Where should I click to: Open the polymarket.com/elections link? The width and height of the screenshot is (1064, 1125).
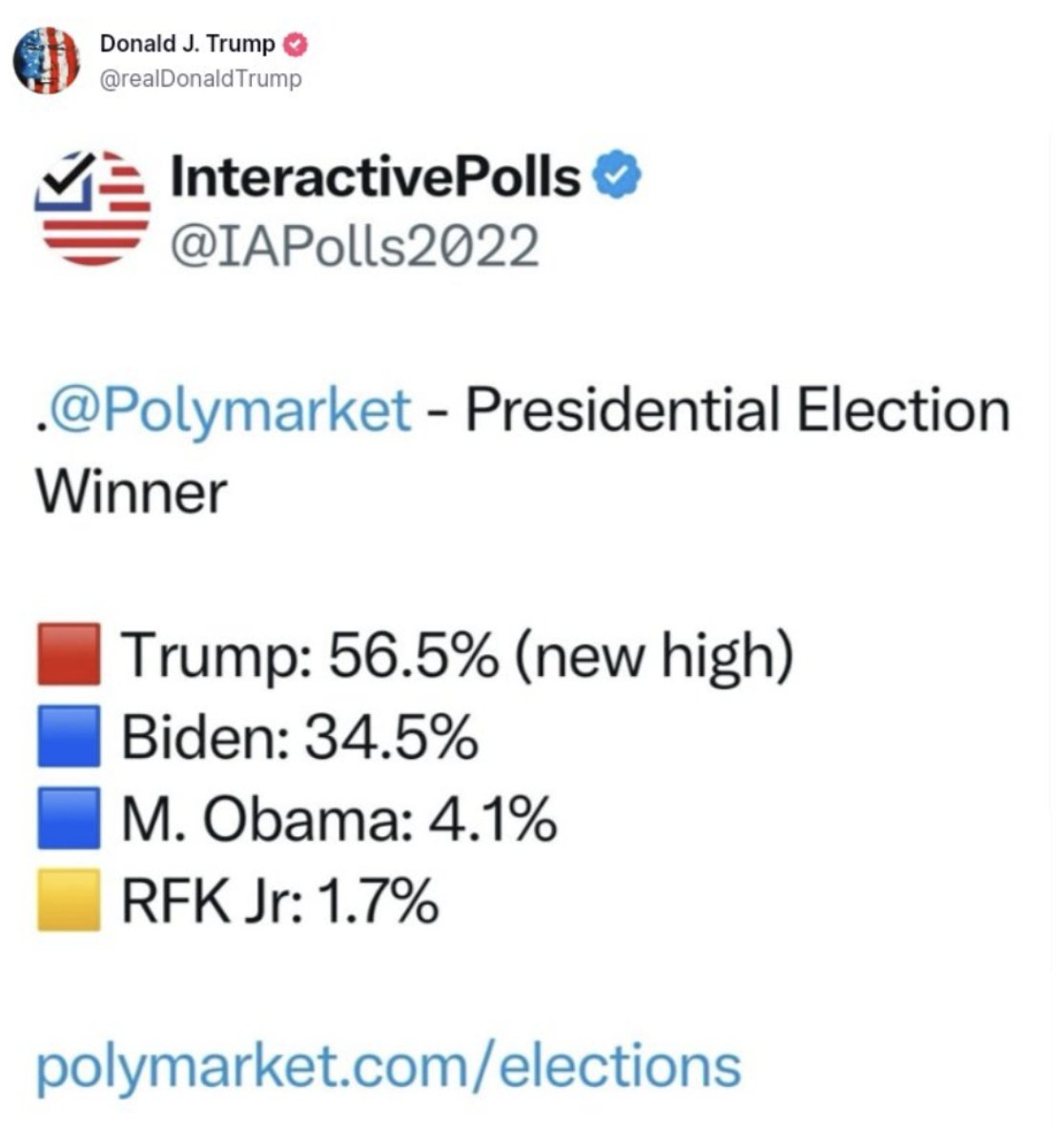(x=388, y=1069)
